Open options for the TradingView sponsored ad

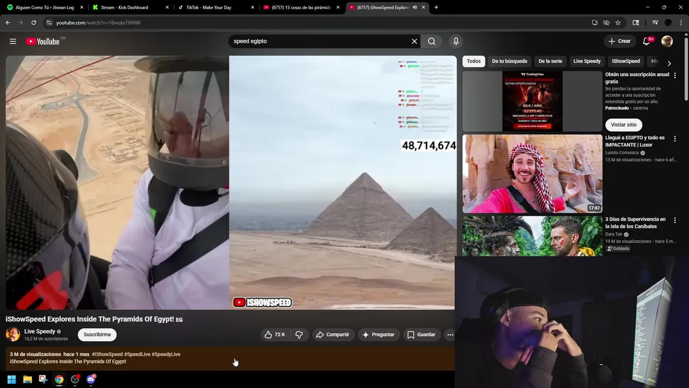(x=675, y=75)
